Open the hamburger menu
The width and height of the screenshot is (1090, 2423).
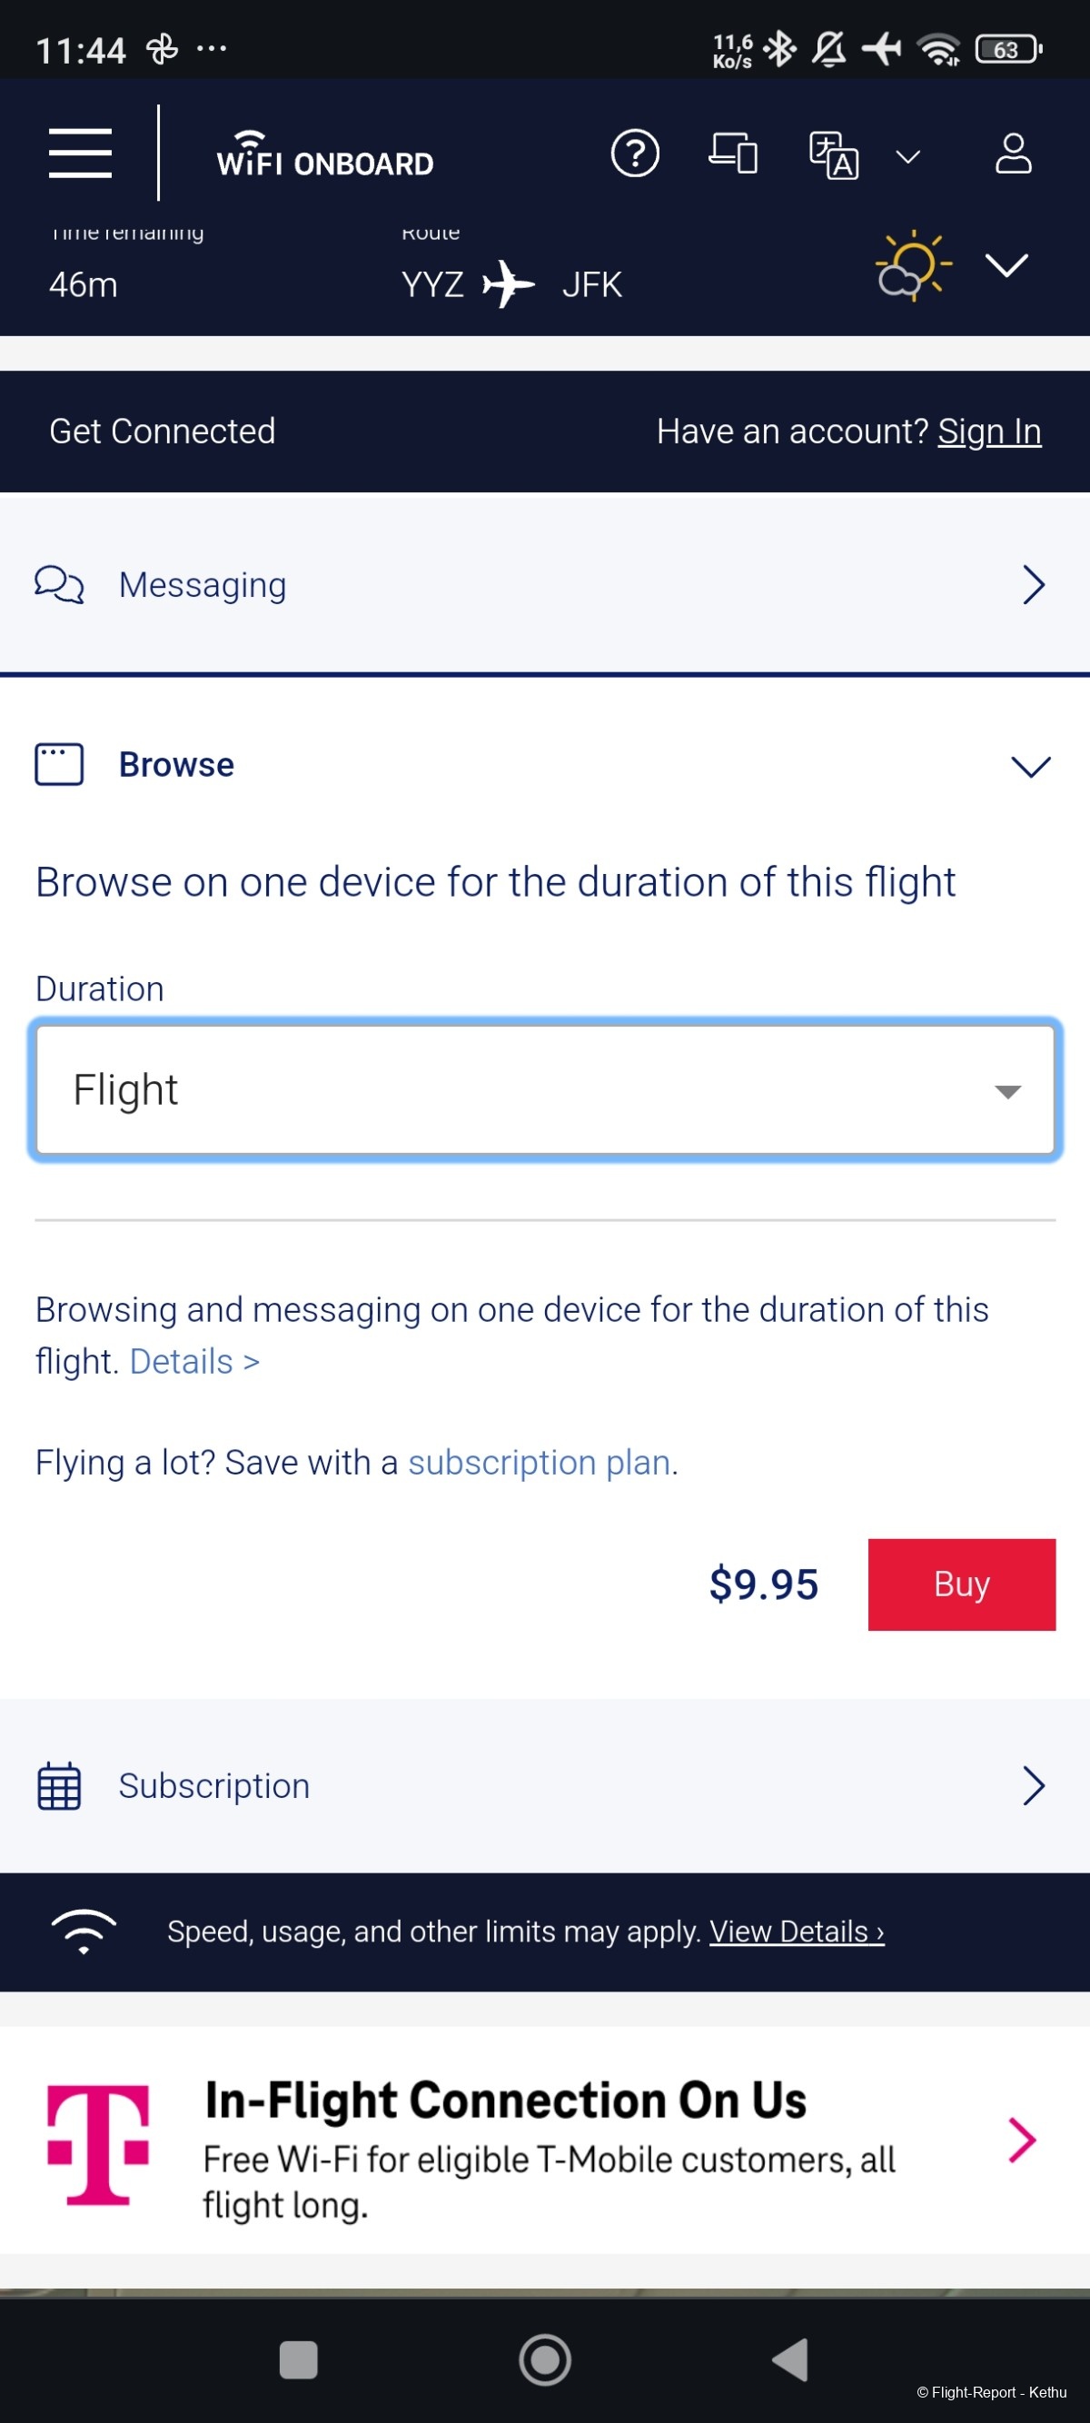pyautogui.click(x=81, y=153)
